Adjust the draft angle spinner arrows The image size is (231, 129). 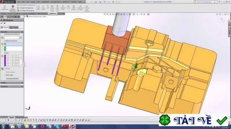click(21, 69)
